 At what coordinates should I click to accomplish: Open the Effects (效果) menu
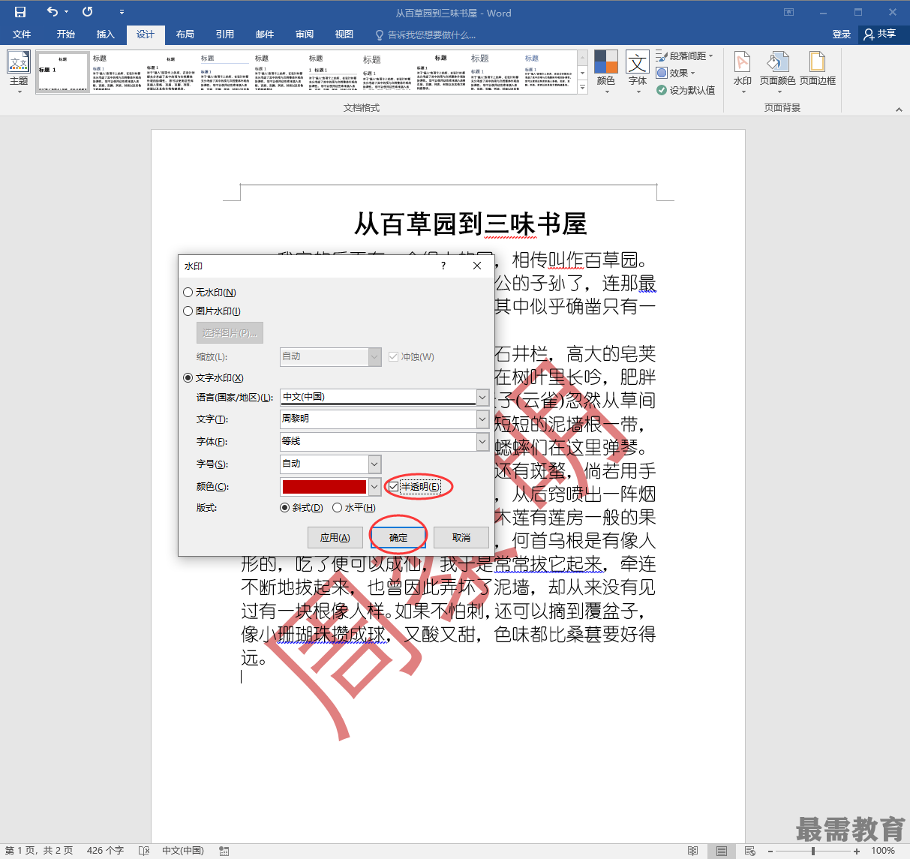point(676,73)
